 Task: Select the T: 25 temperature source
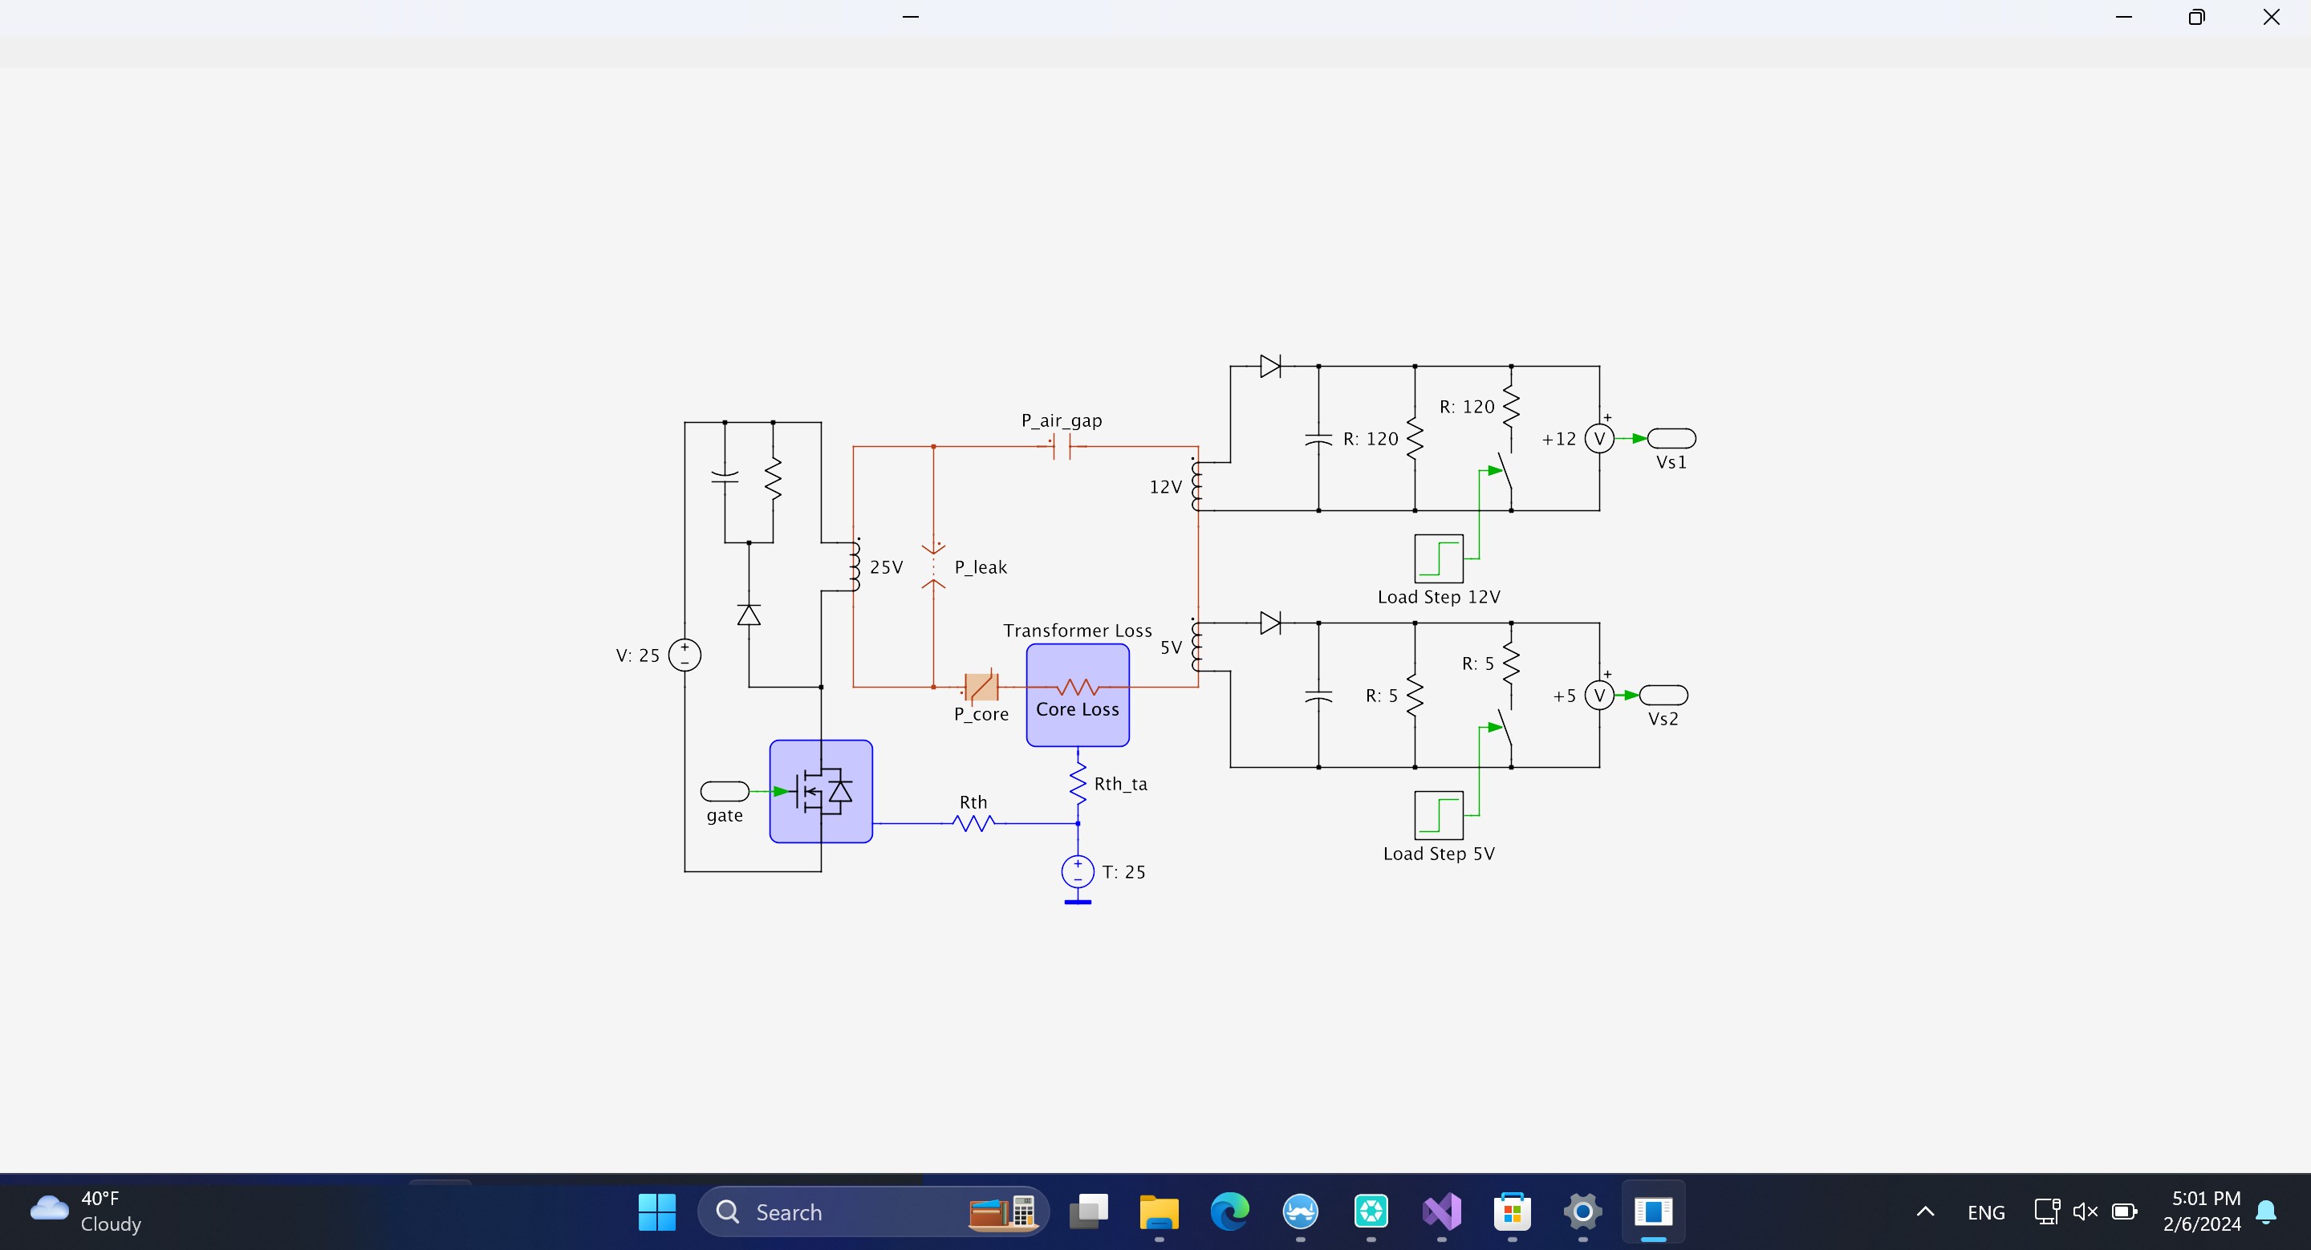pyautogui.click(x=1077, y=871)
